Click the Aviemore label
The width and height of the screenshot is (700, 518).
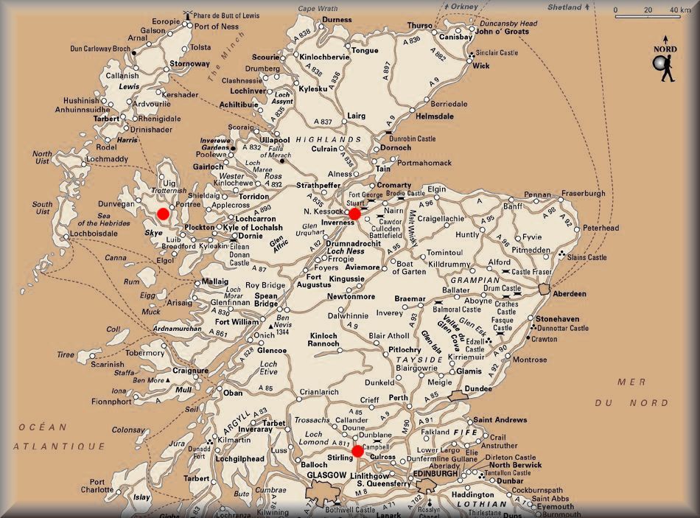363,267
